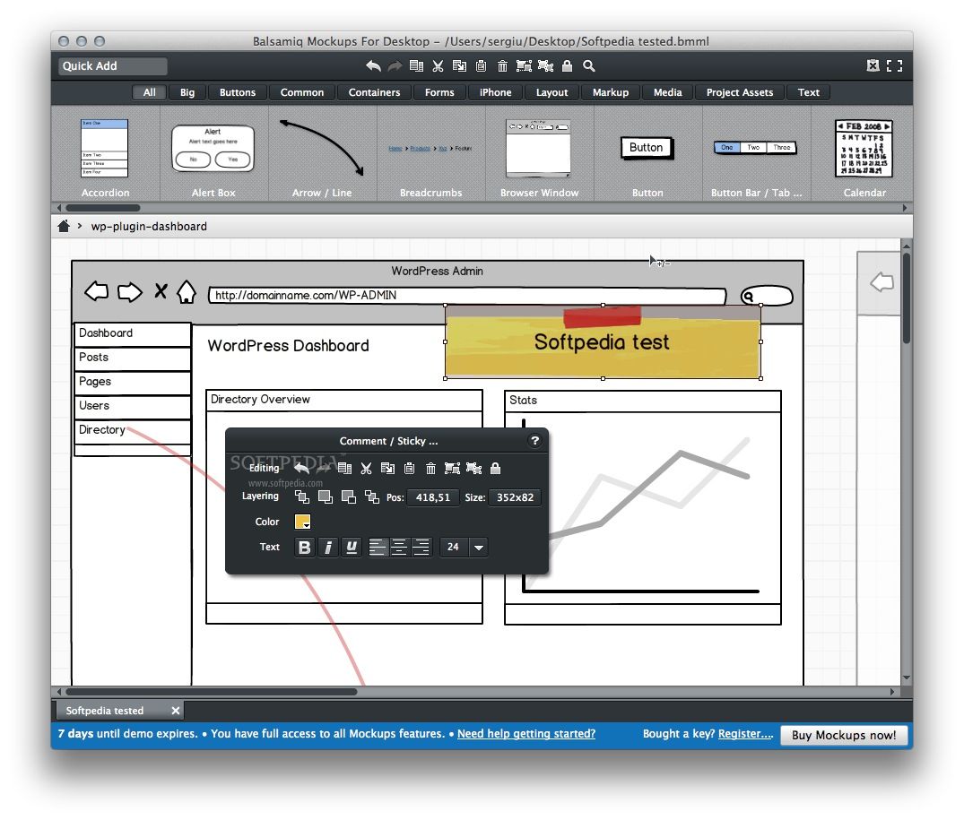Image resolution: width=964 pixels, height=820 pixels.
Task: Delete the selected element using the trash icon
Action: [502, 65]
